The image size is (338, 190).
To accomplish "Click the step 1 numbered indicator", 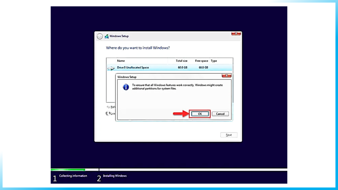I will point(54,177).
